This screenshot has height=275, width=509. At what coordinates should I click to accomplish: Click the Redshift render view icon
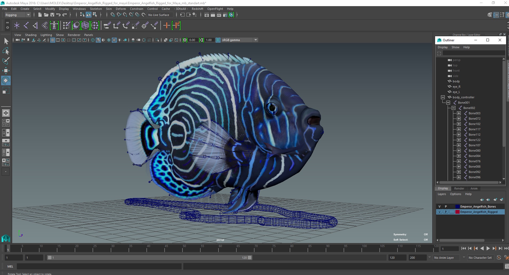231,15
